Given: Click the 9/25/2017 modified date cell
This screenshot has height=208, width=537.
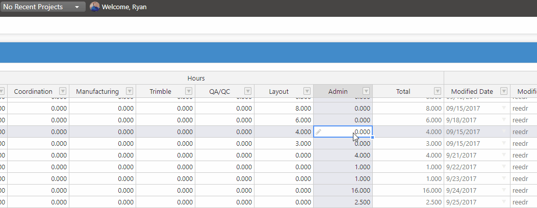Looking at the screenshot, I should [477, 201].
